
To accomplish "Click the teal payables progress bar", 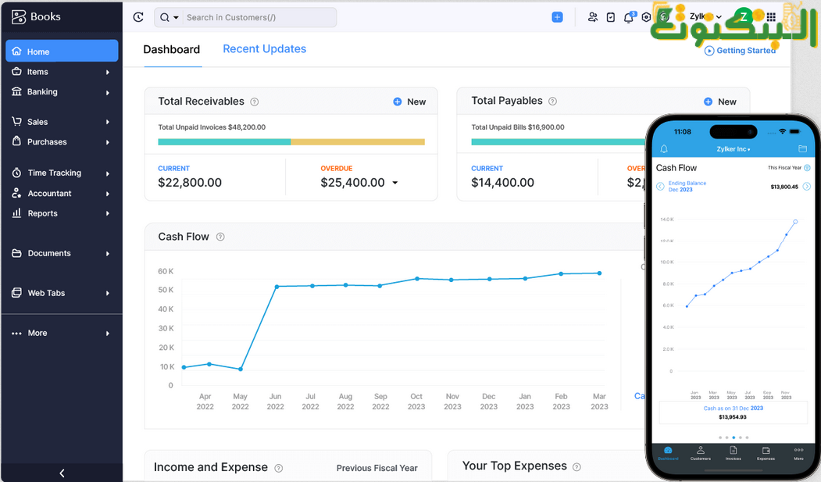I will coord(559,142).
